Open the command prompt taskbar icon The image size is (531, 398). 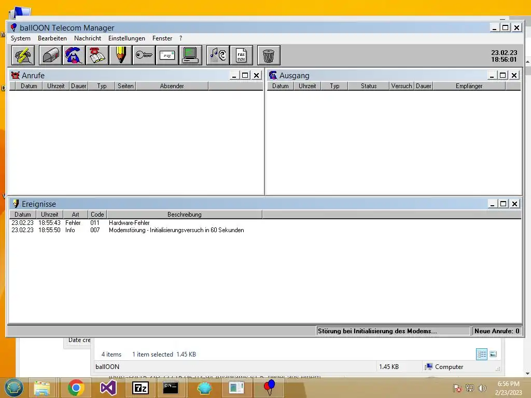170,388
